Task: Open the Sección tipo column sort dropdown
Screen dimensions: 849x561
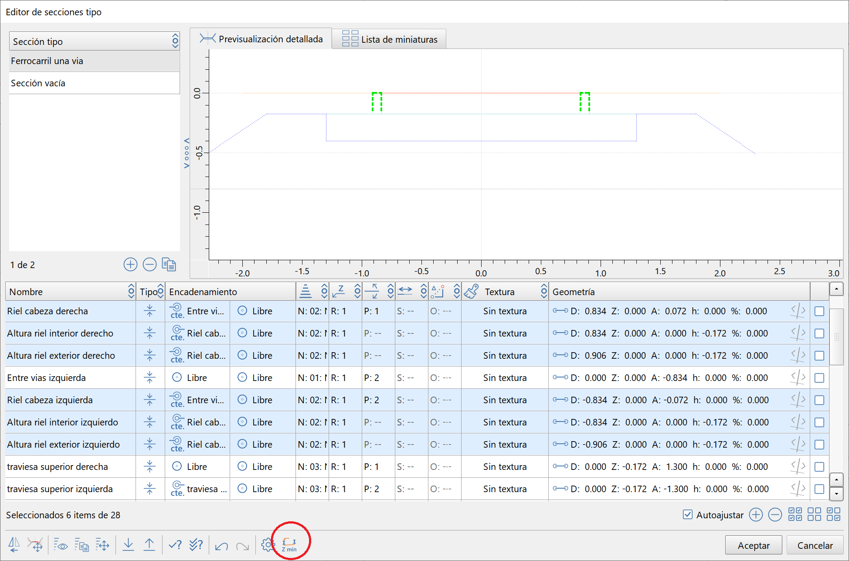Action: tap(175, 41)
